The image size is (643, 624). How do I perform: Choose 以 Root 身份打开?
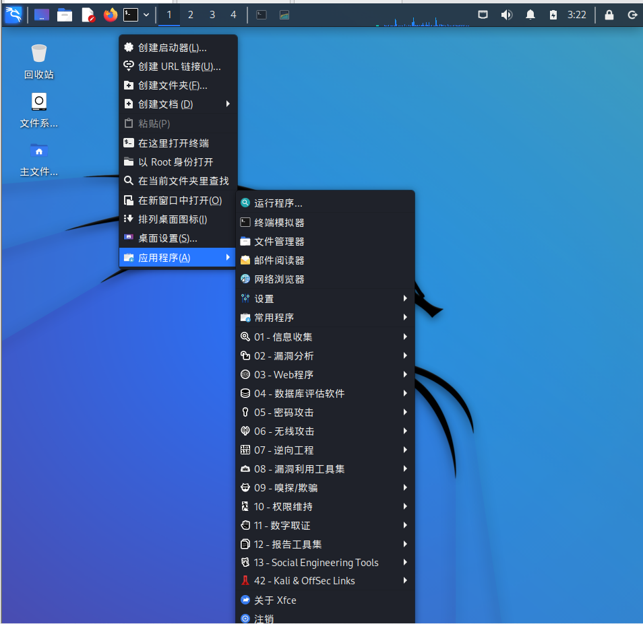point(178,162)
